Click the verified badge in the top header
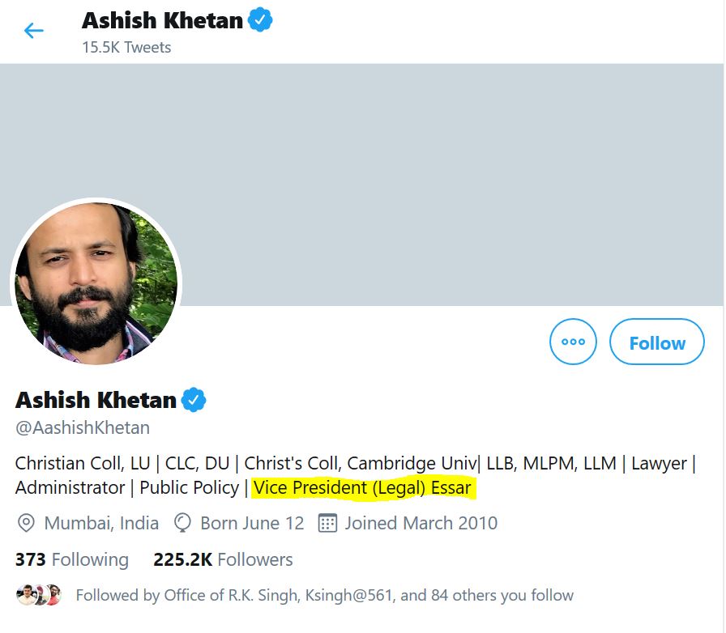This screenshot has height=633, width=726. point(260,20)
